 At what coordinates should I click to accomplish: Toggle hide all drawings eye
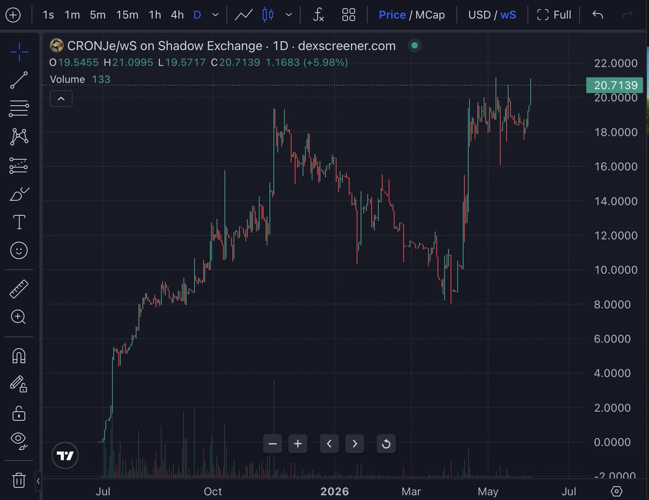tap(19, 441)
